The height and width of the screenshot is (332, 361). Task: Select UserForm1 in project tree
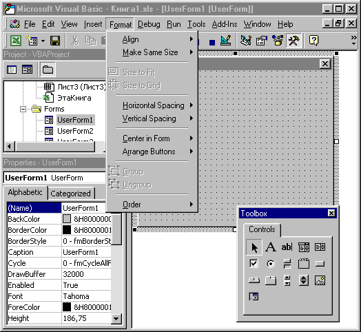coord(75,120)
